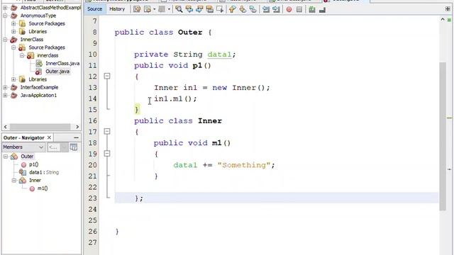Stop Macro Recording square icon
Image resolution: width=454 pixels, height=255 pixels.
point(299,9)
